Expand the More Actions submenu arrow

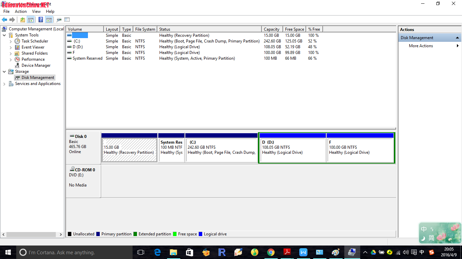[458, 46]
